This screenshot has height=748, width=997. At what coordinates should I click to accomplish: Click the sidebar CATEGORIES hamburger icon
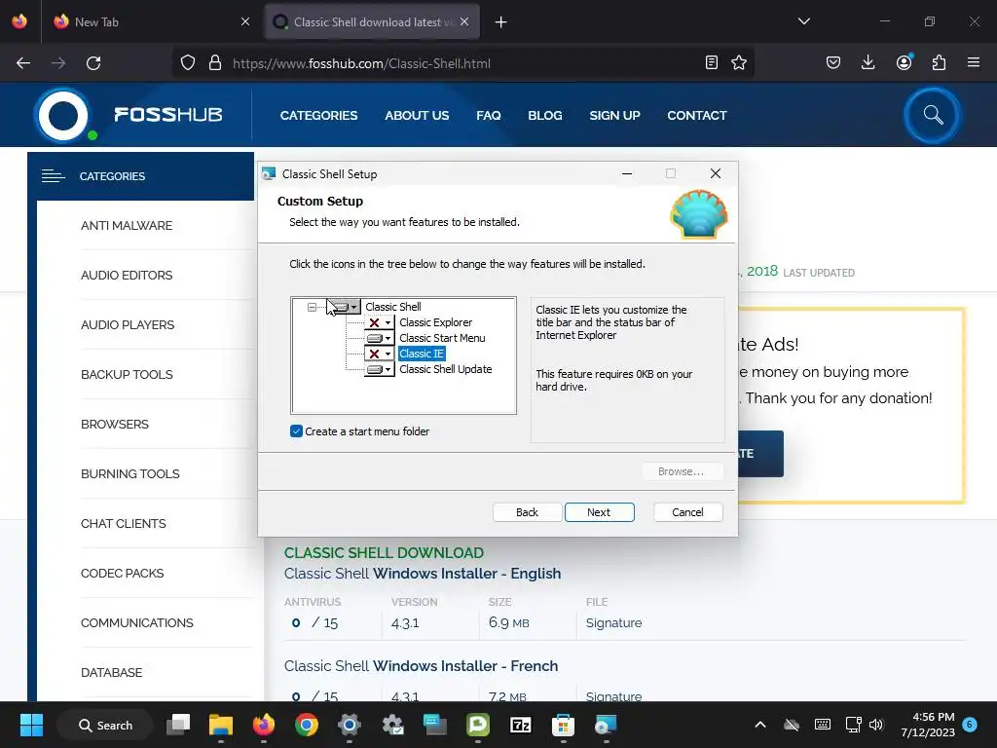click(x=53, y=176)
